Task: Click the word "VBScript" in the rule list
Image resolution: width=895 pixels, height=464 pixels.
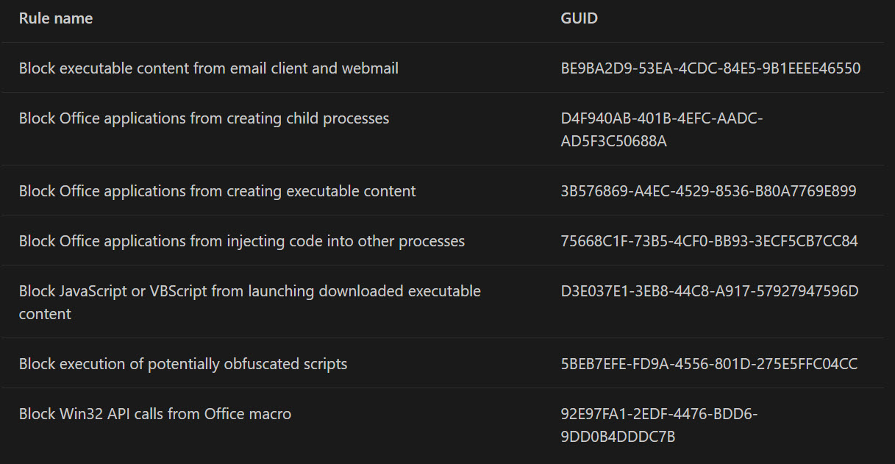Action: click(178, 291)
